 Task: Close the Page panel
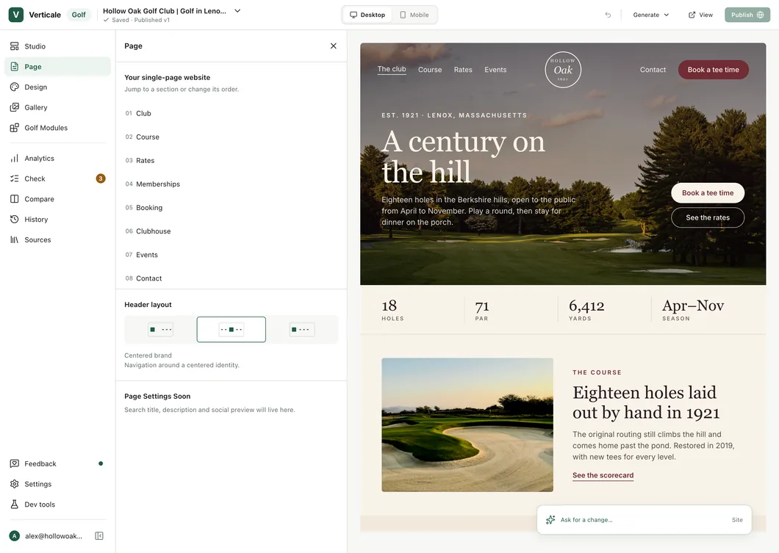tap(334, 46)
